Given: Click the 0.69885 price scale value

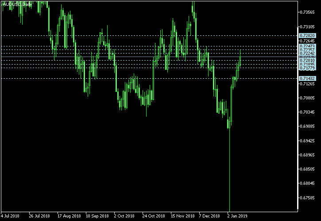Looking at the screenshot, I should pyautogui.click(x=307, y=126).
